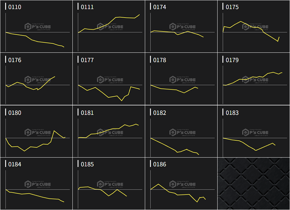Screen dimensions: 290x210
Task: Click the P's CUBE logo in tile 0181
Action: coord(110,132)
